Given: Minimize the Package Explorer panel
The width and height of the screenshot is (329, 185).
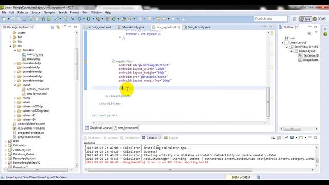Looking at the screenshot, I should pyautogui.click(x=70, y=27).
